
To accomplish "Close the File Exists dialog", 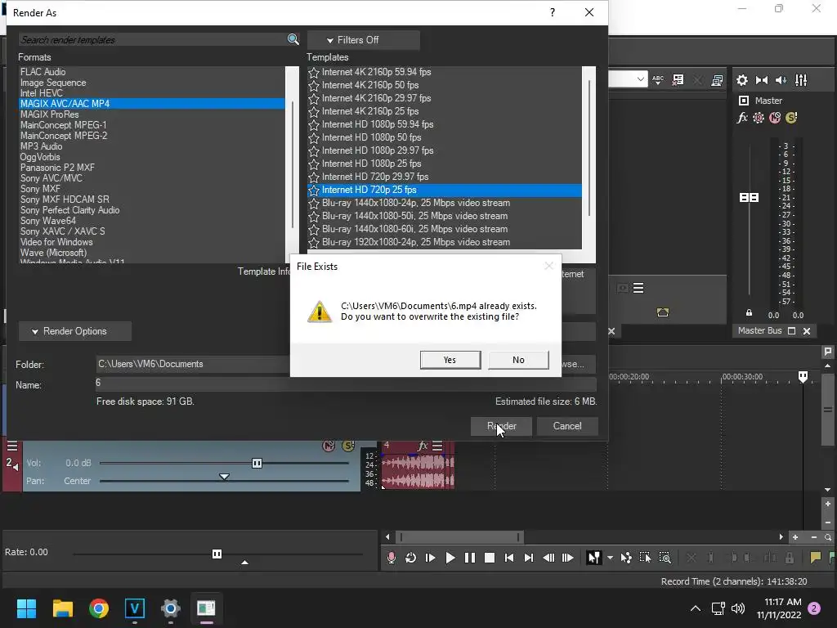I will (548, 266).
